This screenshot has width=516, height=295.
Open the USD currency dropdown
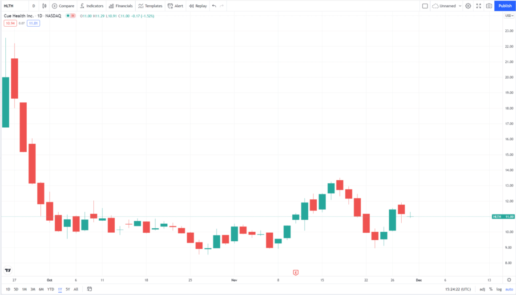pyautogui.click(x=509, y=15)
